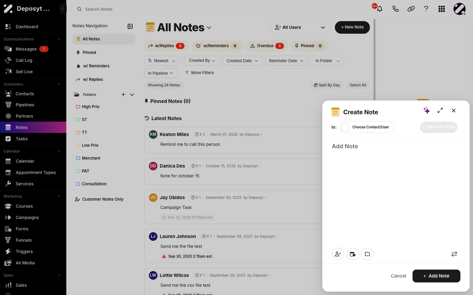Set reminder calendar icon in Create Note
Screen dimensions: 473x295
click(x=353, y=254)
